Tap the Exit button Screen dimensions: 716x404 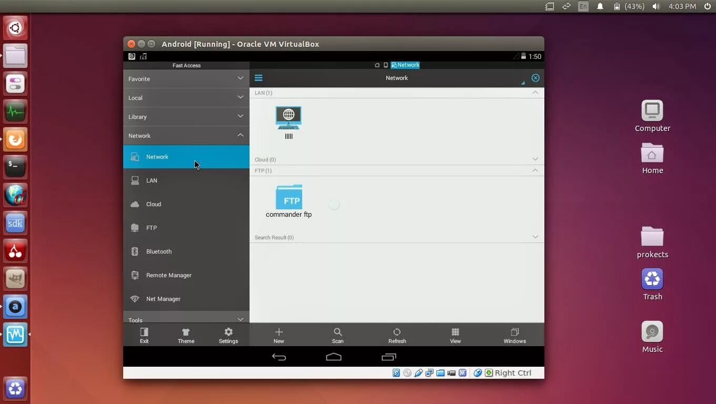pyautogui.click(x=144, y=335)
